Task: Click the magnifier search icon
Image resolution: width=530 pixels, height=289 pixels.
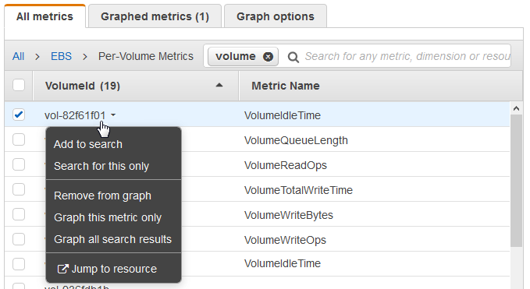Action: click(x=293, y=57)
